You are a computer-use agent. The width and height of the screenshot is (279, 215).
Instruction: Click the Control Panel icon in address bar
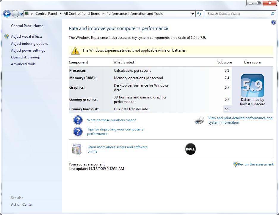point(26,13)
